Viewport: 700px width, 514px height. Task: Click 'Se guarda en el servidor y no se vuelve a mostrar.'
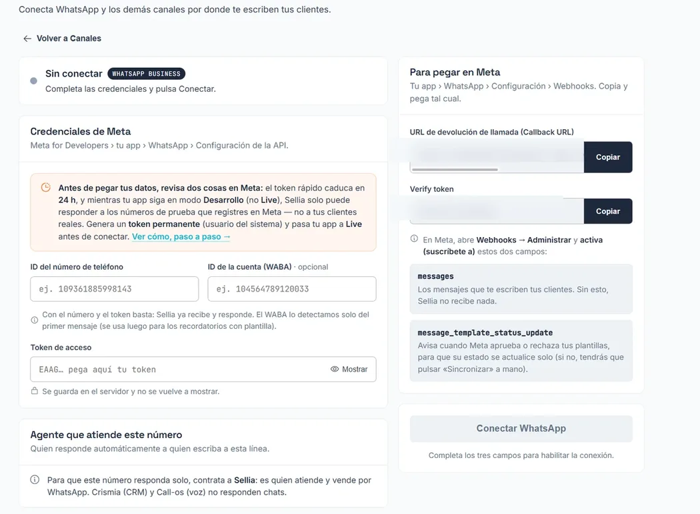point(131,391)
